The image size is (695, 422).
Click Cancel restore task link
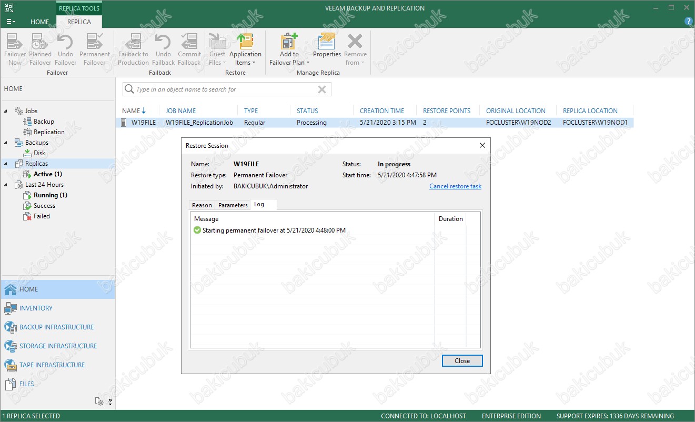pyautogui.click(x=455, y=186)
